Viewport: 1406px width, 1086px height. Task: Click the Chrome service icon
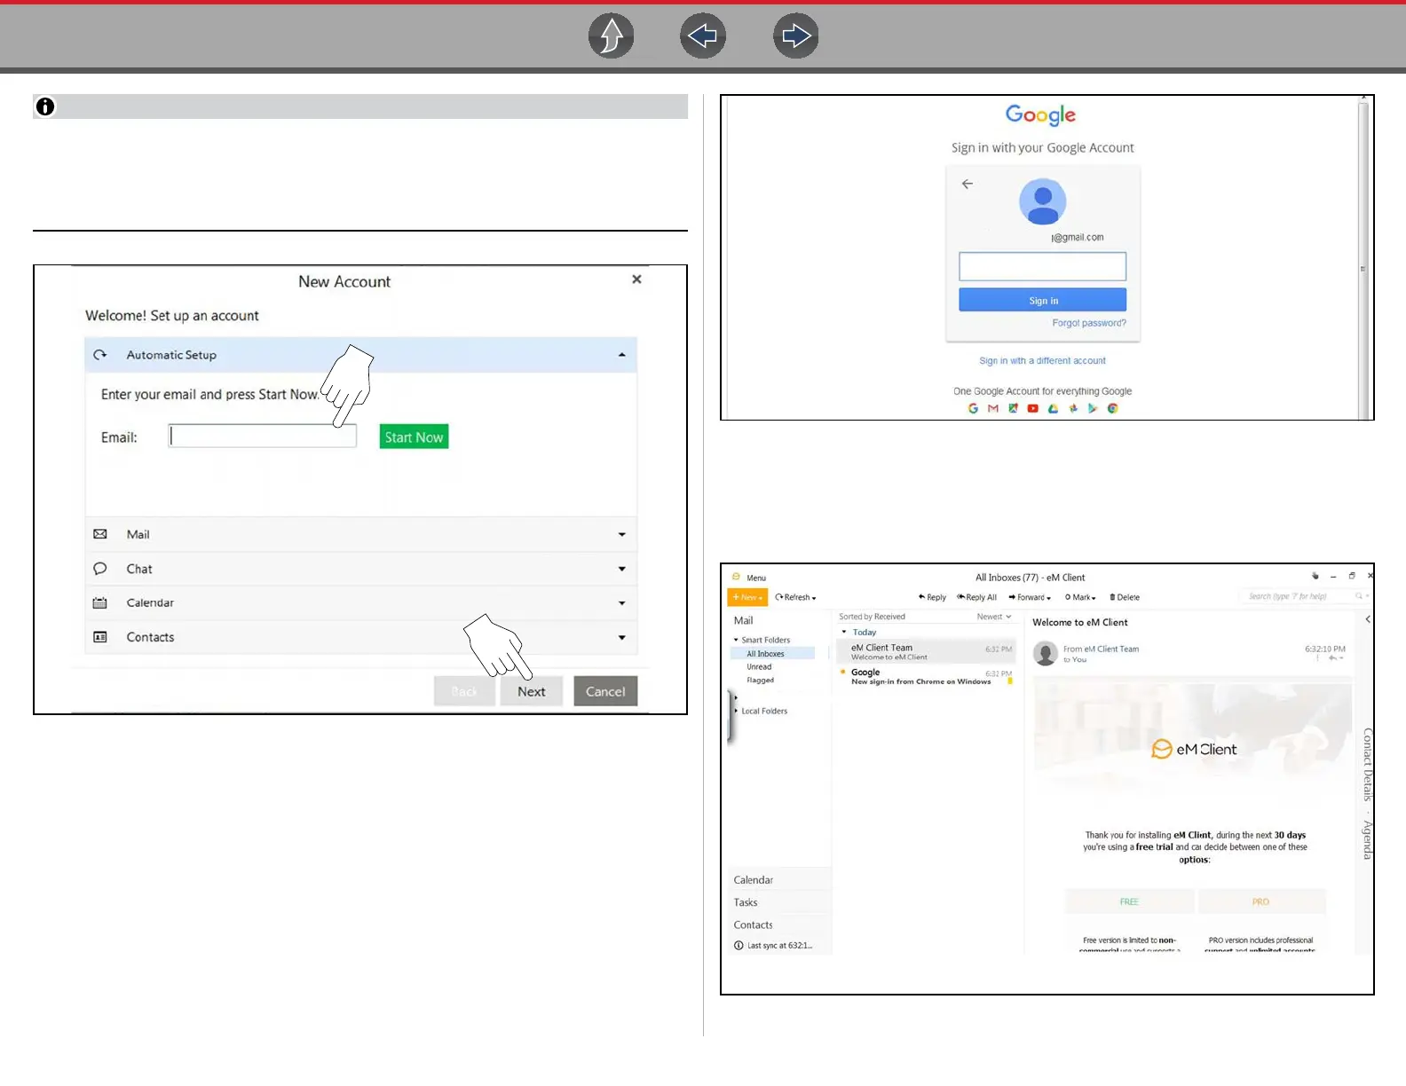[x=1112, y=409]
